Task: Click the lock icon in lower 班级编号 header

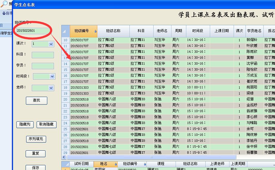Action: 145,164
